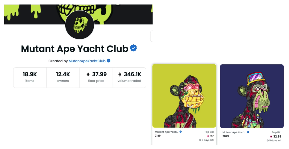Open collection link on item 9829 card
The image size is (289, 149).
coord(234,132)
